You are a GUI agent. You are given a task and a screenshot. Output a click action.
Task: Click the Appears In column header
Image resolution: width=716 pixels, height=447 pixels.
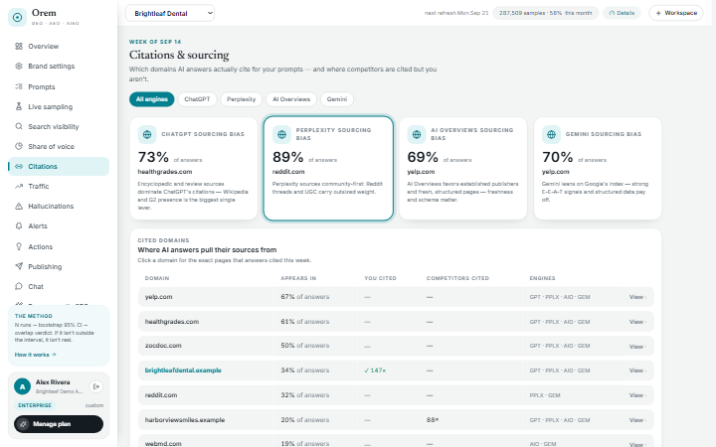pos(298,278)
